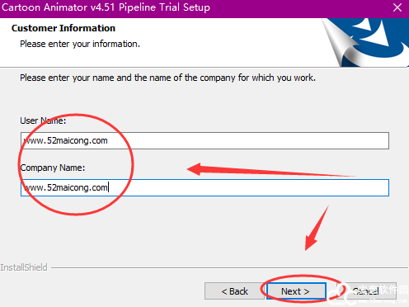Click the white page curl graphic
Viewport: 409px width, 307px height.
pyautogui.click(x=341, y=44)
